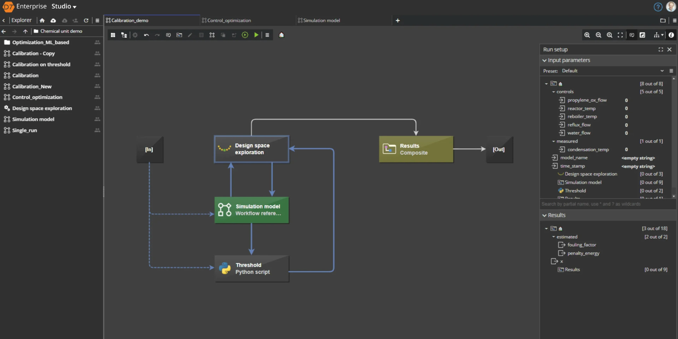Reset zoom to 100% with magnifier icon
This screenshot has height=339, width=678.
[x=609, y=35]
